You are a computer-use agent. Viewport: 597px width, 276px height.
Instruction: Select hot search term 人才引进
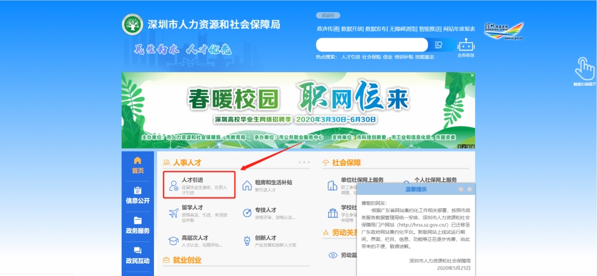coord(350,57)
